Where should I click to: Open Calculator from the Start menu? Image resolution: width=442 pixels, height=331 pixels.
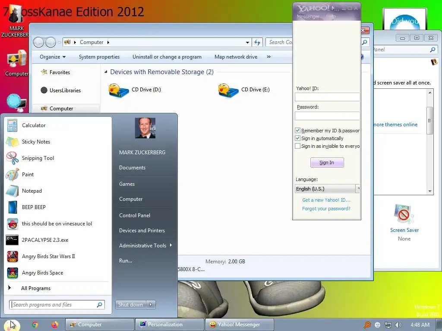pos(58,125)
